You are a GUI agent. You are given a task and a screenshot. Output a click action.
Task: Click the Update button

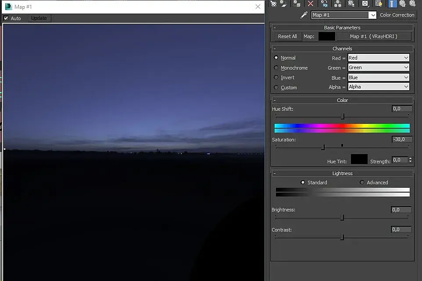coord(39,18)
